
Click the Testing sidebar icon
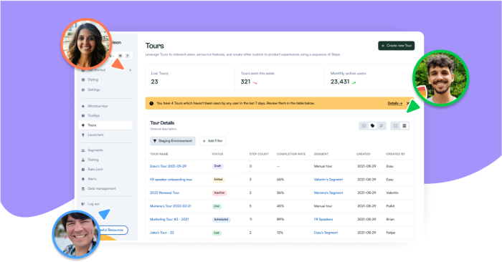83,160
